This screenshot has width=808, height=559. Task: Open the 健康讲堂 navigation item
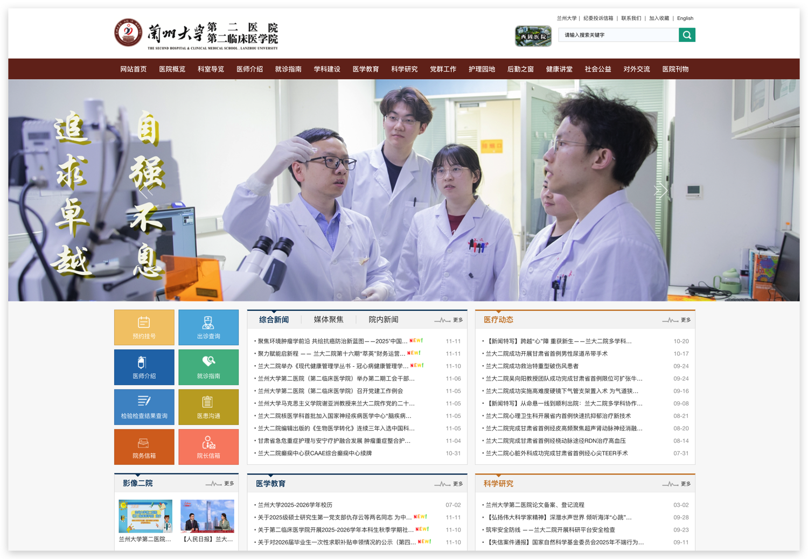pyautogui.click(x=560, y=69)
